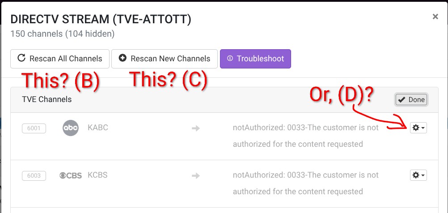Viewport: 448px width, 213px height.
Task: Click the checkmark on Done button
Action: pos(402,100)
